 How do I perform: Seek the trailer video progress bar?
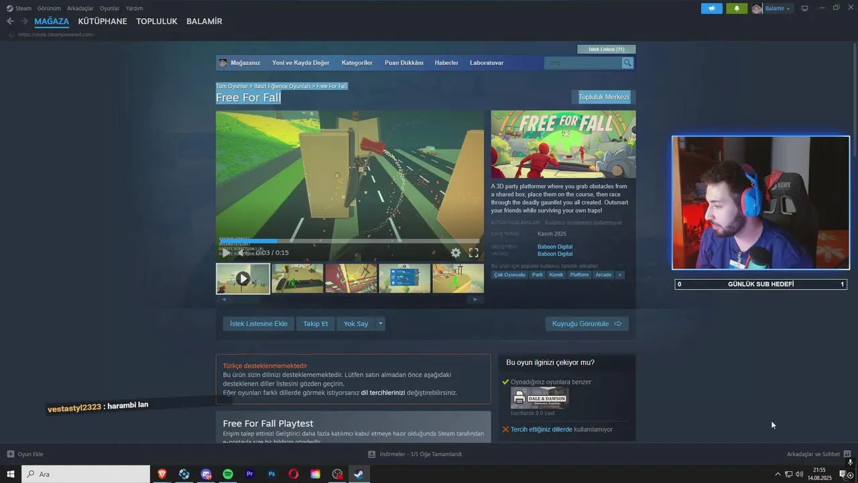point(349,241)
